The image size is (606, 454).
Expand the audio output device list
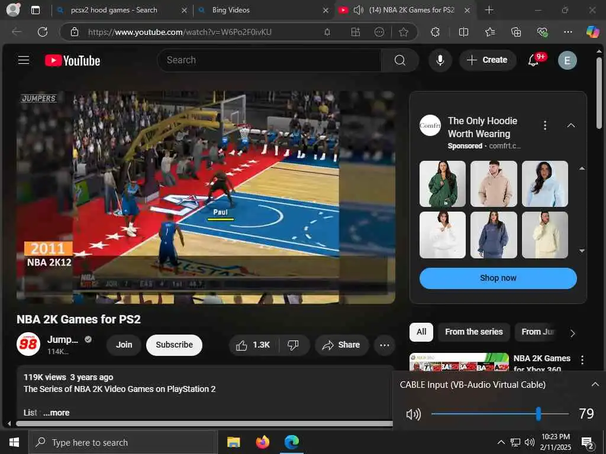595,384
